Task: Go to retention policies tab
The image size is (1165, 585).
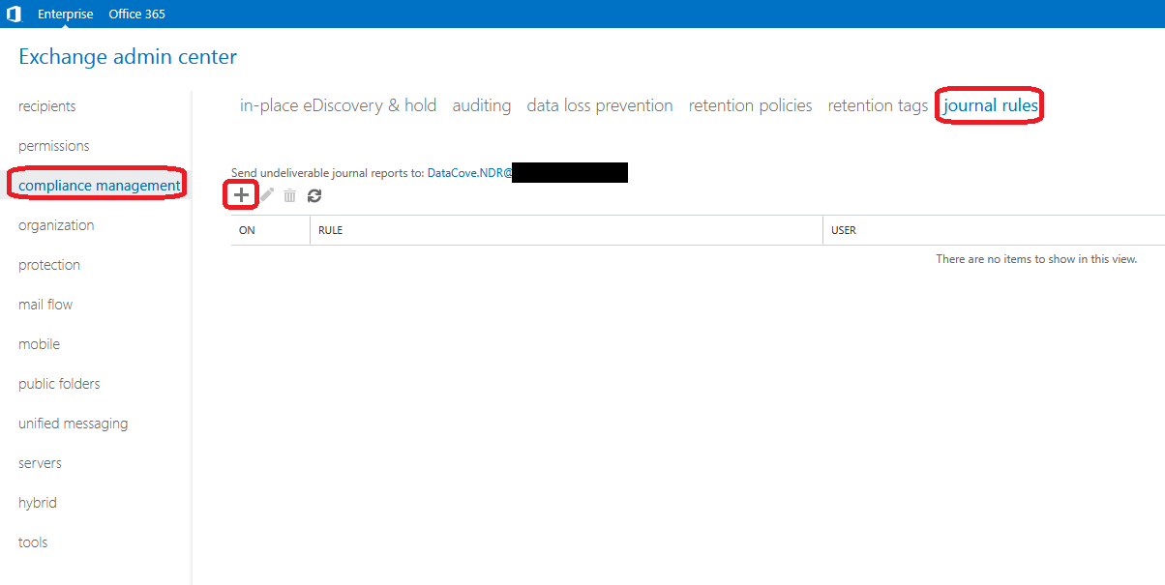Action: point(750,105)
